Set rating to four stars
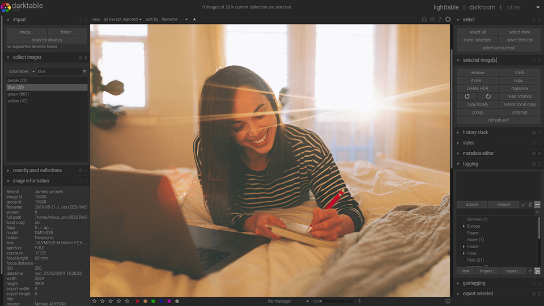The height and width of the screenshot is (306, 544). click(118, 301)
